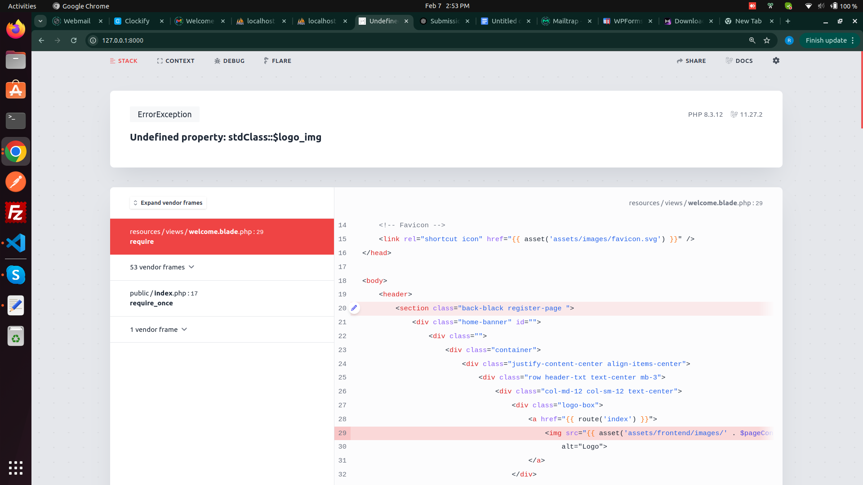
Task: Expand the 1 vendor frame group
Action: tap(158, 330)
